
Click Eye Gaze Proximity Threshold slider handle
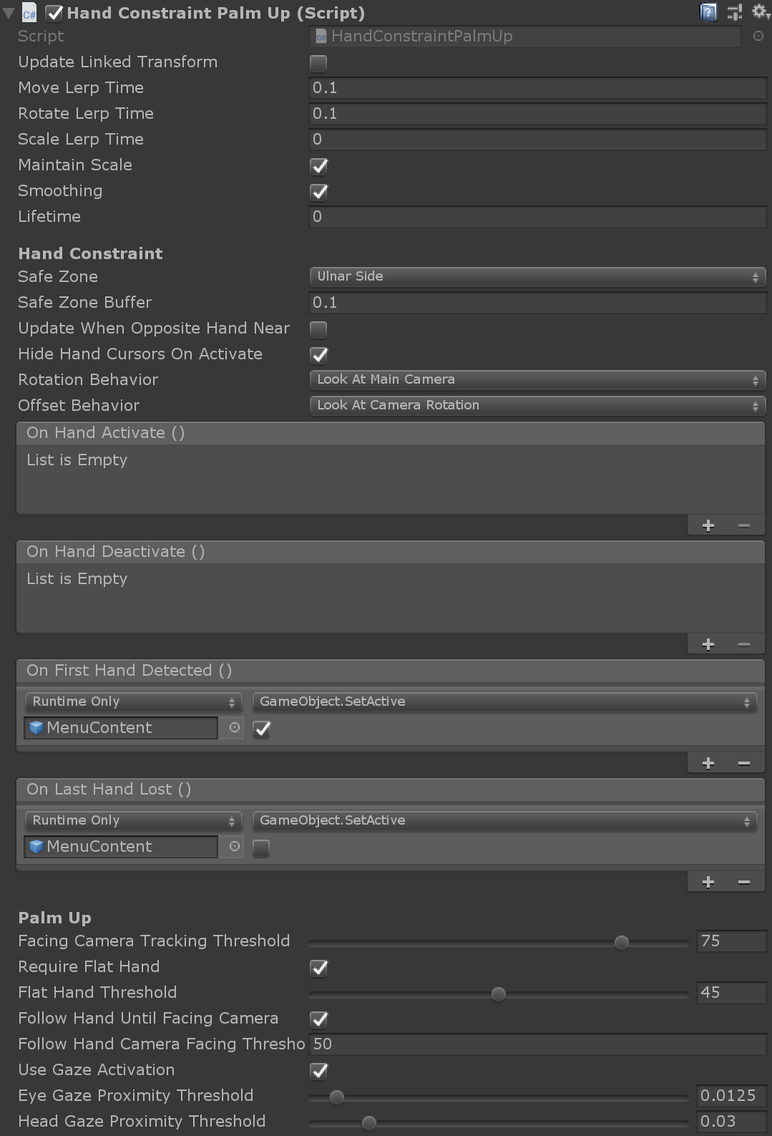click(x=337, y=1097)
